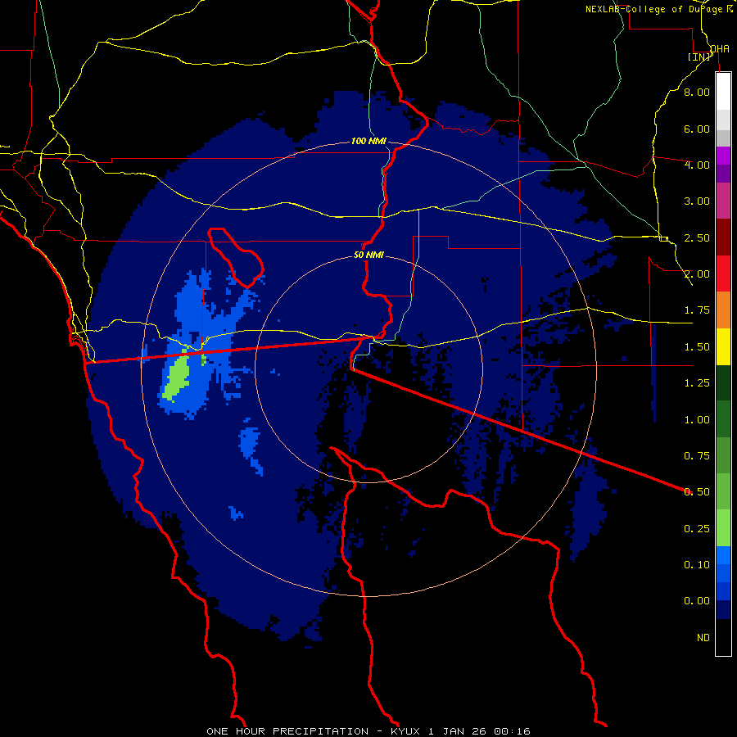Click the ONE HOUR PRECIPITATION title text
The image size is (737, 737).
coord(287,731)
